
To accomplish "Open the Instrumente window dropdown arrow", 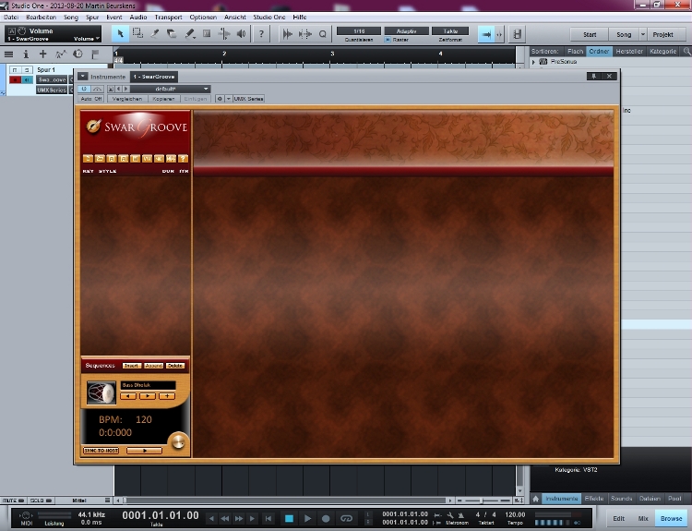I will click(x=82, y=77).
